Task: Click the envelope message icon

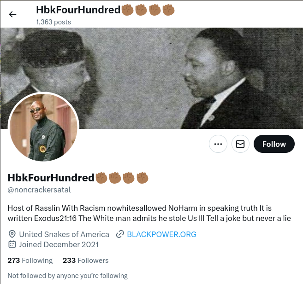Action: (240, 144)
